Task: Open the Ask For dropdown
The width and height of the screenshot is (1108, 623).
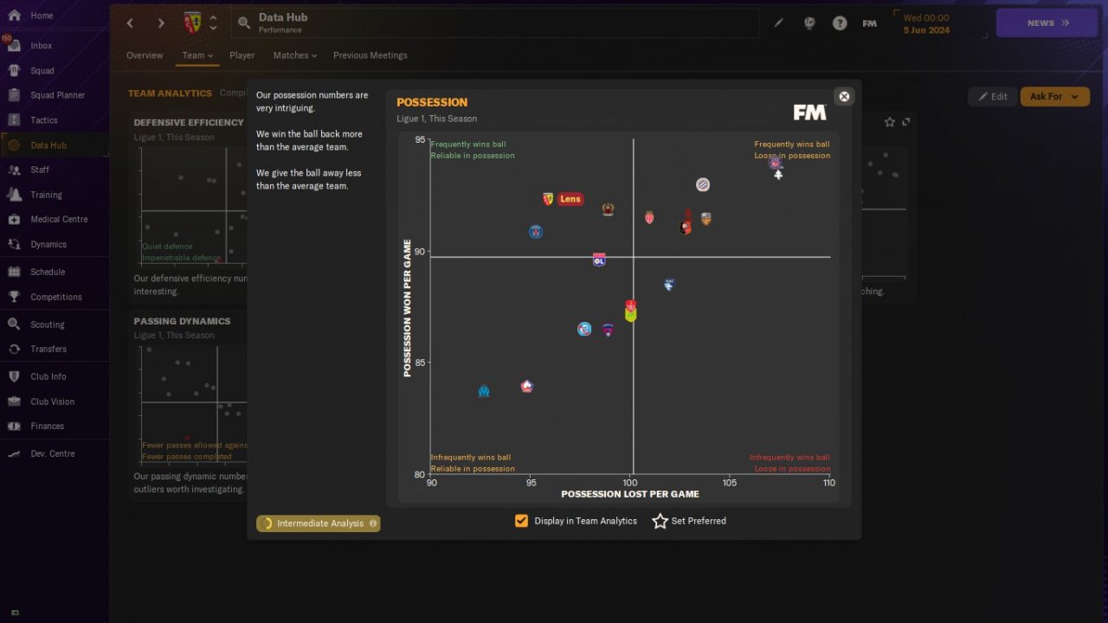Action: (1054, 97)
